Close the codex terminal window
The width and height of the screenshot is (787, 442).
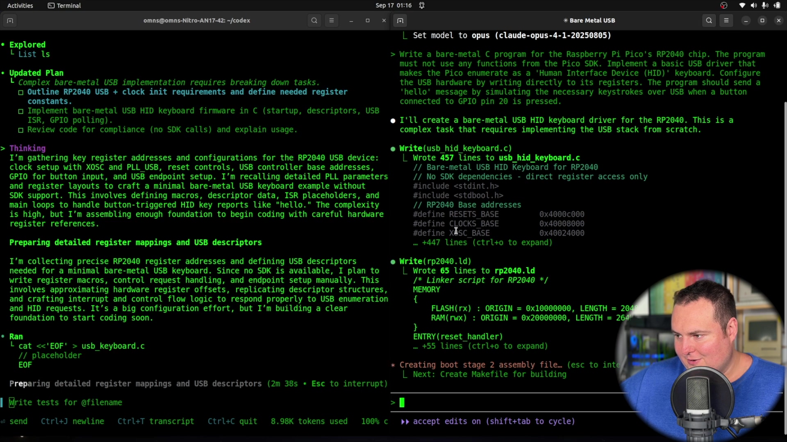click(x=384, y=20)
